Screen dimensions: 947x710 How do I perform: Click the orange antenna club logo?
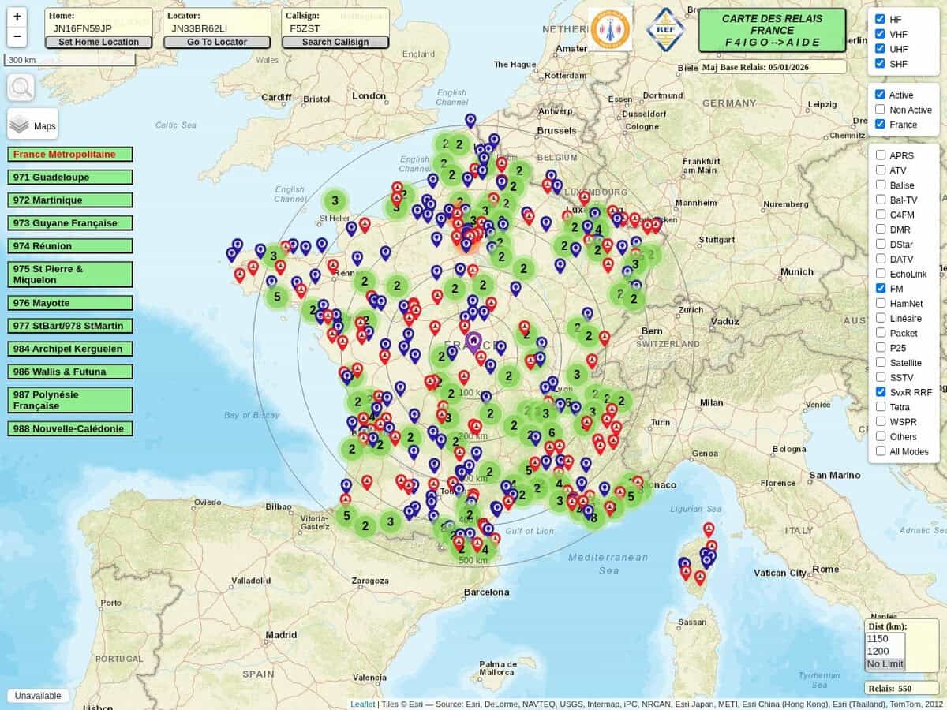point(610,30)
